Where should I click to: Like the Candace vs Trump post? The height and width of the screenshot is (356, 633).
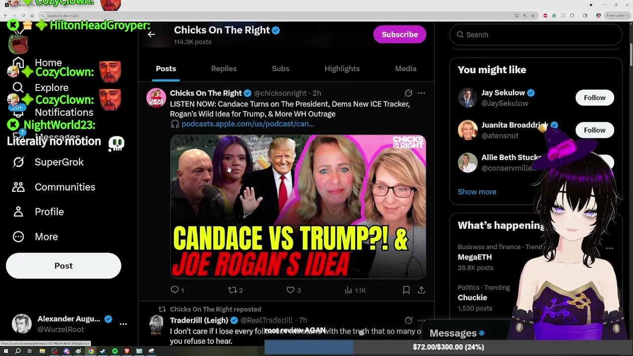(x=293, y=290)
